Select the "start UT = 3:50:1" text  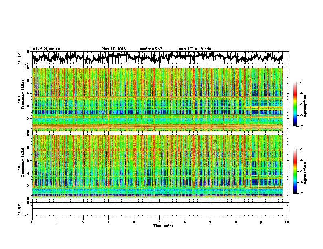197,49
